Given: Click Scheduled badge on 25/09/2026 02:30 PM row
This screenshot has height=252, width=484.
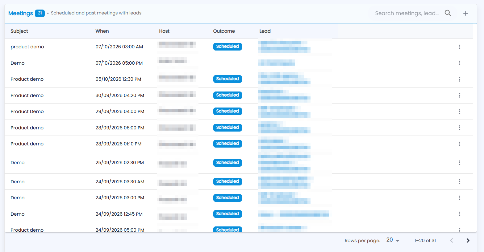Looking at the screenshot, I should (227, 163).
